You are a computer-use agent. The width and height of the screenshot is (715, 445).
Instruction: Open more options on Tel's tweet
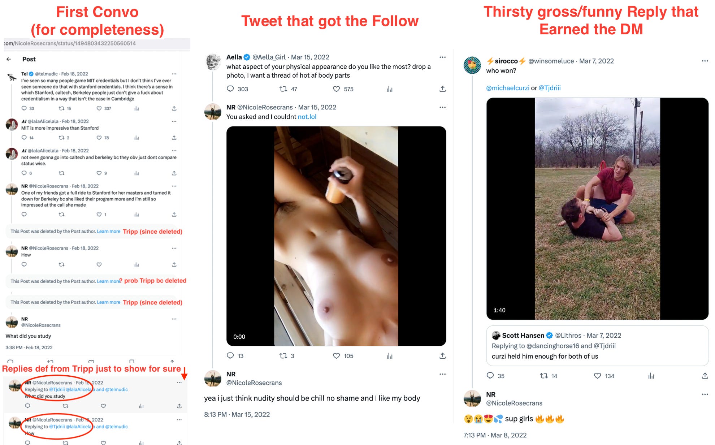click(174, 74)
